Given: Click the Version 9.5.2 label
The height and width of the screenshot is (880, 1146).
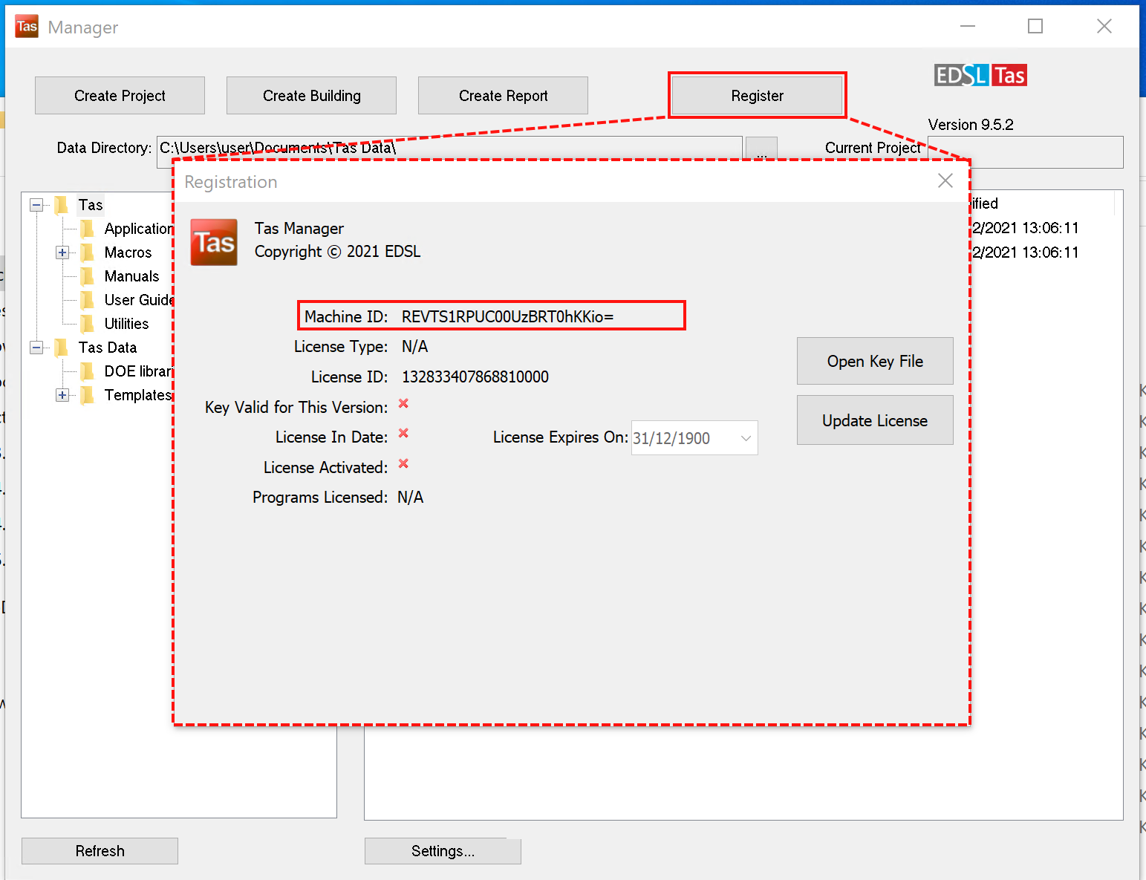Looking at the screenshot, I should click(971, 125).
